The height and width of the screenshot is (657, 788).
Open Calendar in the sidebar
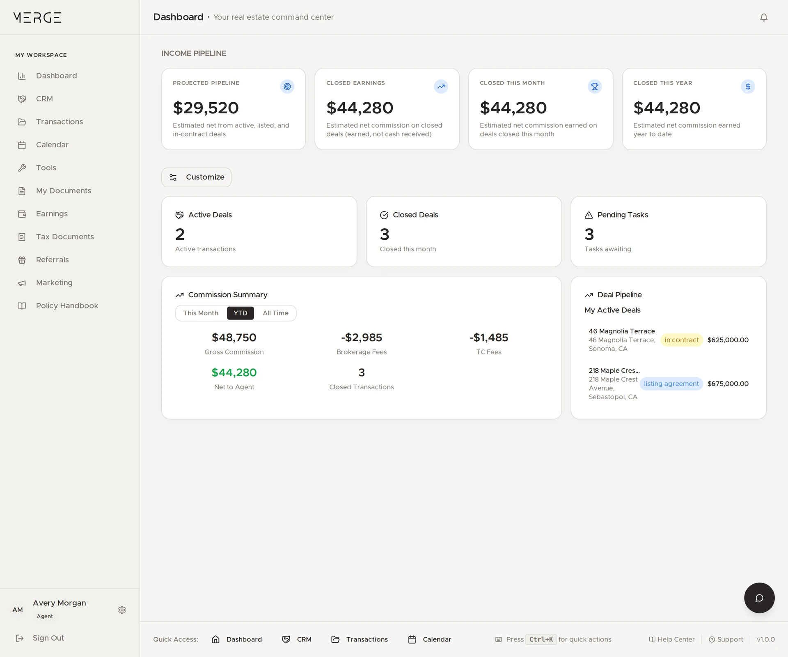click(x=70, y=145)
